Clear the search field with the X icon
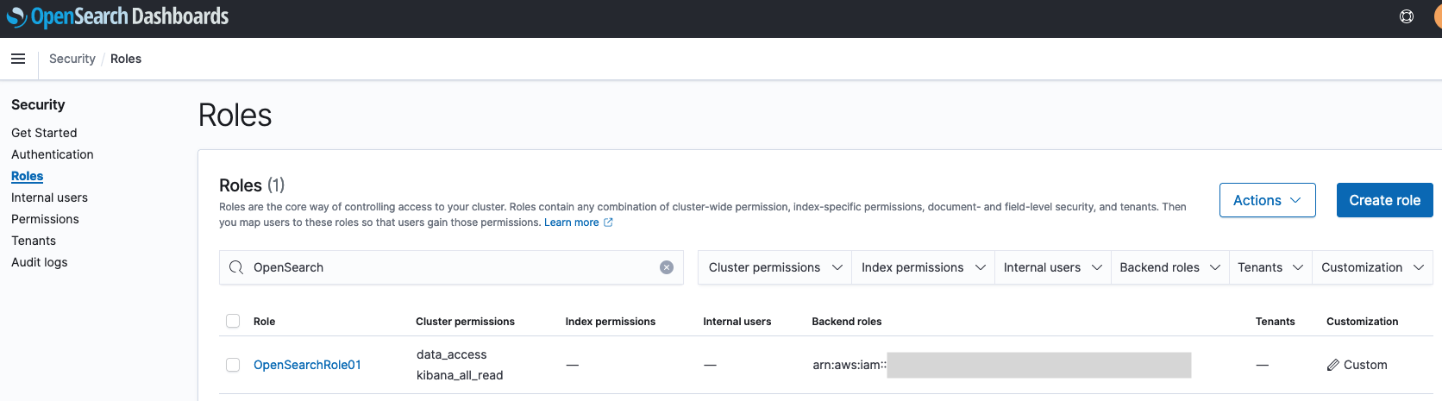Image resolution: width=1442 pixels, height=401 pixels. click(x=667, y=267)
